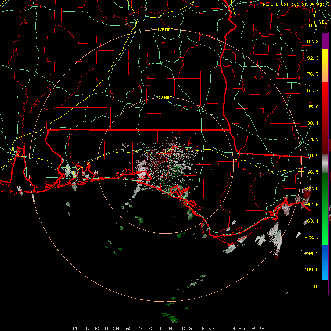Click the 30.1 velocity scale value
The image size is (331, 331).
click(313, 123)
